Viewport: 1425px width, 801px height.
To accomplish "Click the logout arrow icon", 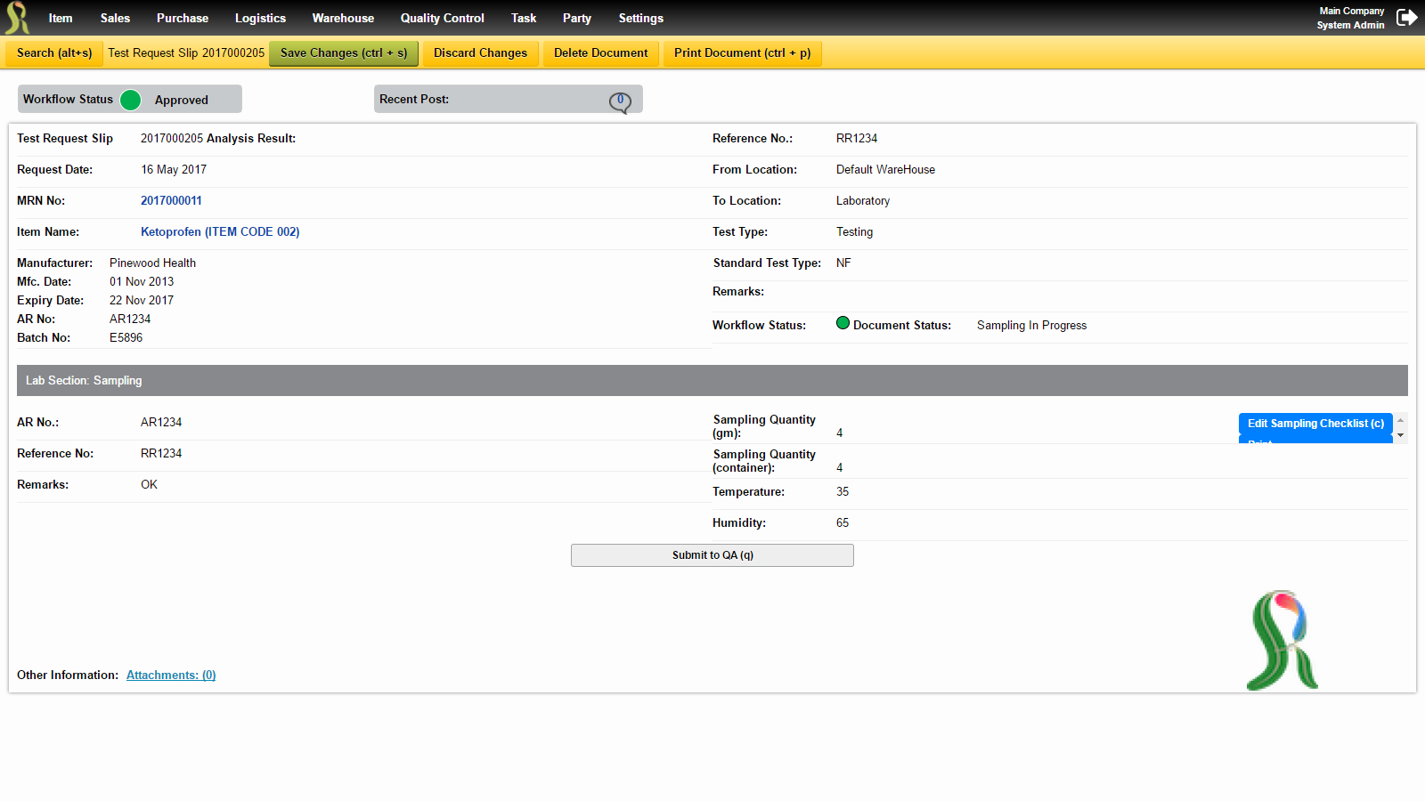I will tap(1406, 18).
